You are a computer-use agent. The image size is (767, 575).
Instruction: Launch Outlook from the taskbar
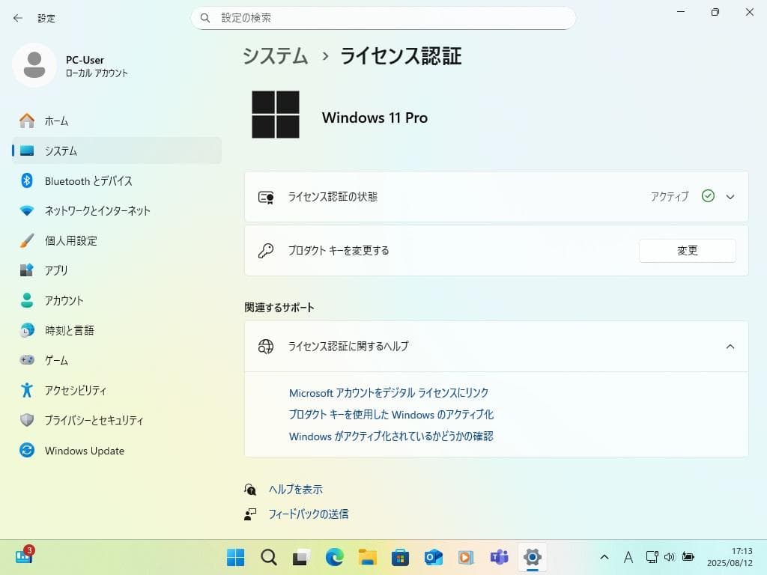433,557
